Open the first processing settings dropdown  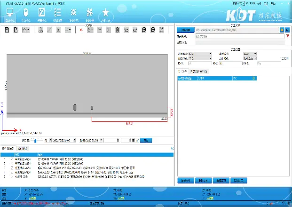(x=200, y=54)
